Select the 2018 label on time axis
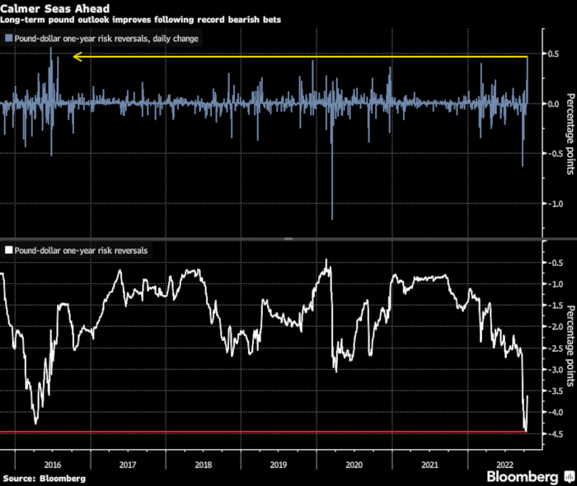 pyautogui.click(x=203, y=465)
